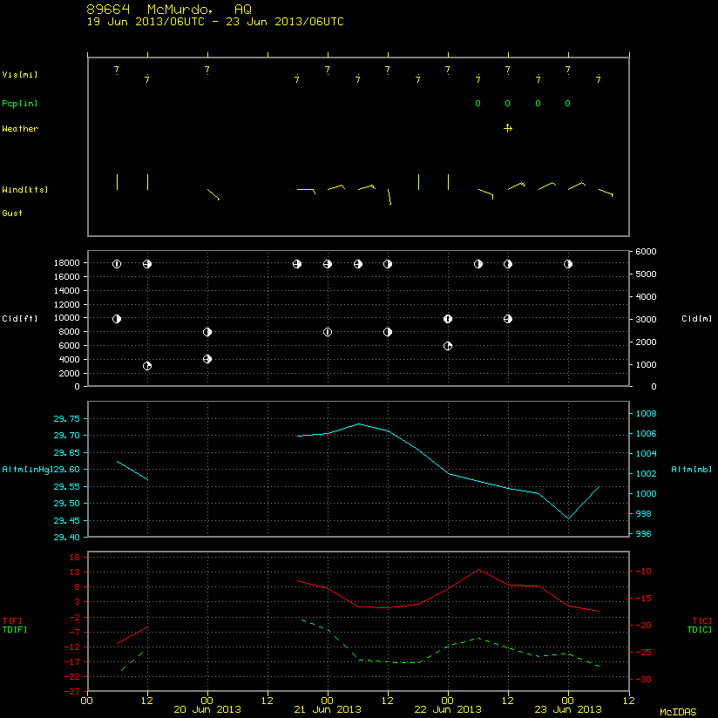
Task: Click the cloud symbol at 6000 ft
Action: 448,346
